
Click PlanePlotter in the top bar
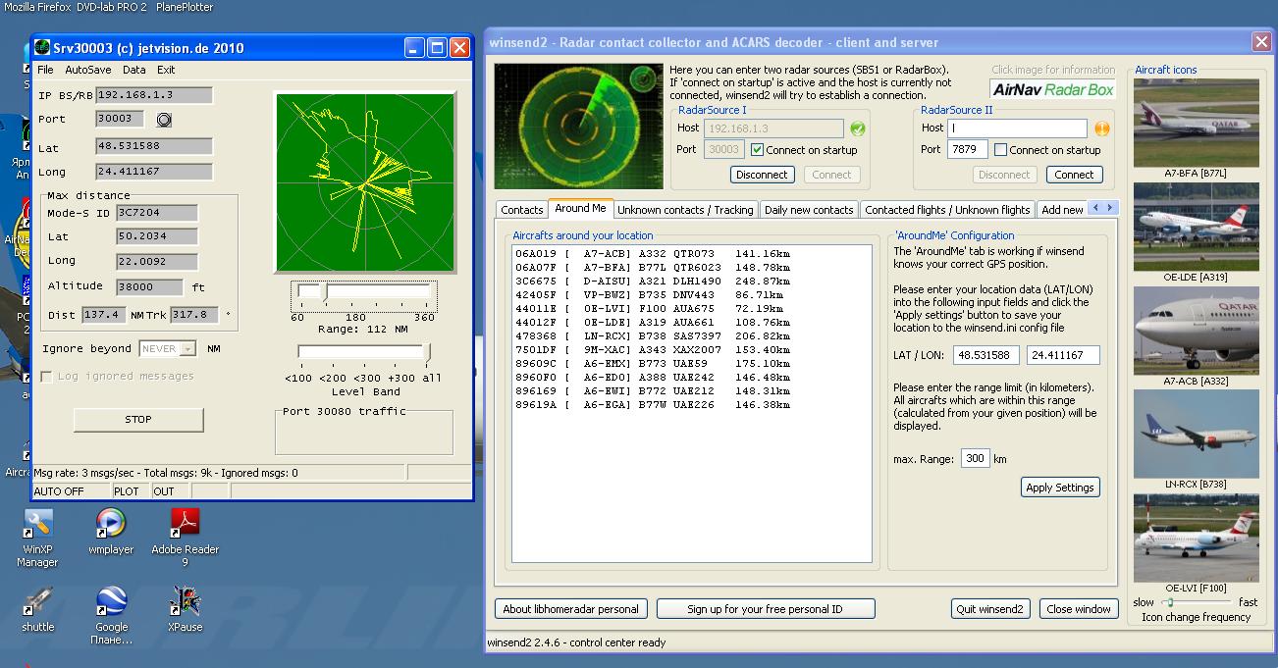tap(185, 7)
